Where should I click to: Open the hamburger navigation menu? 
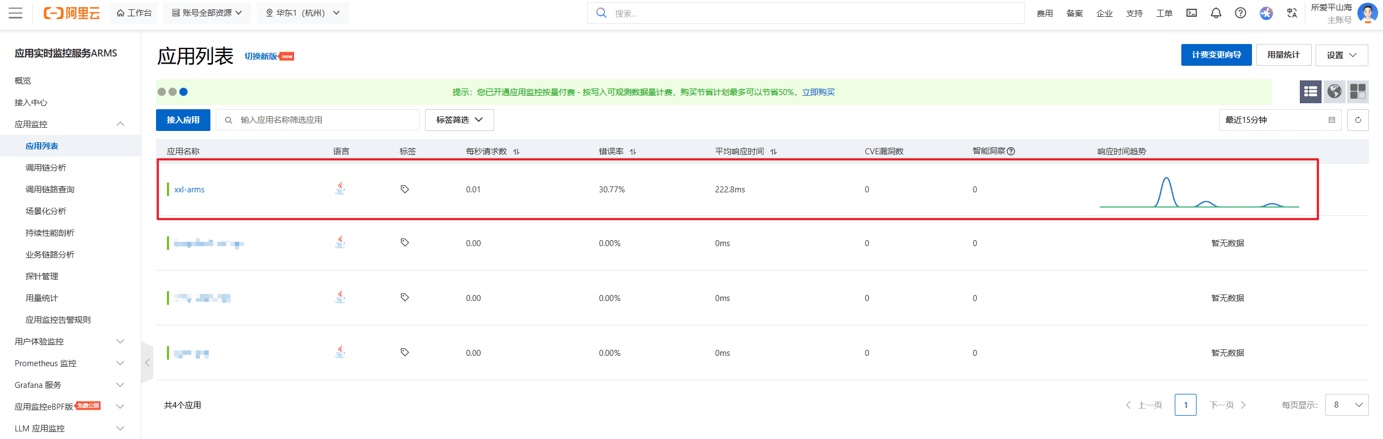[x=15, y=13]
